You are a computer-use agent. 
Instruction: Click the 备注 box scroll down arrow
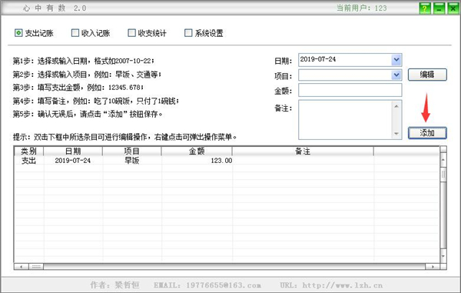coord(396,134)
